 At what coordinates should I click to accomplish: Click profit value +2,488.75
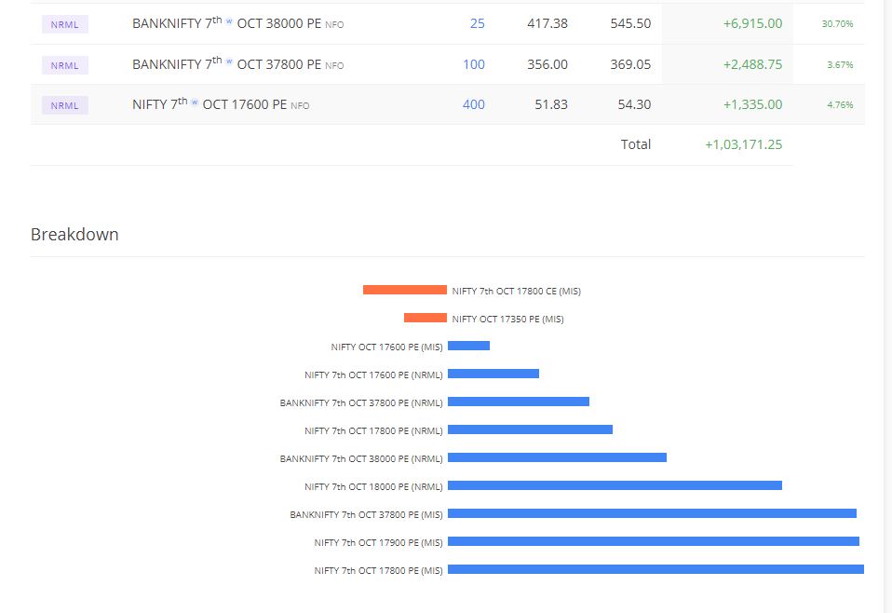pos(752,64)
